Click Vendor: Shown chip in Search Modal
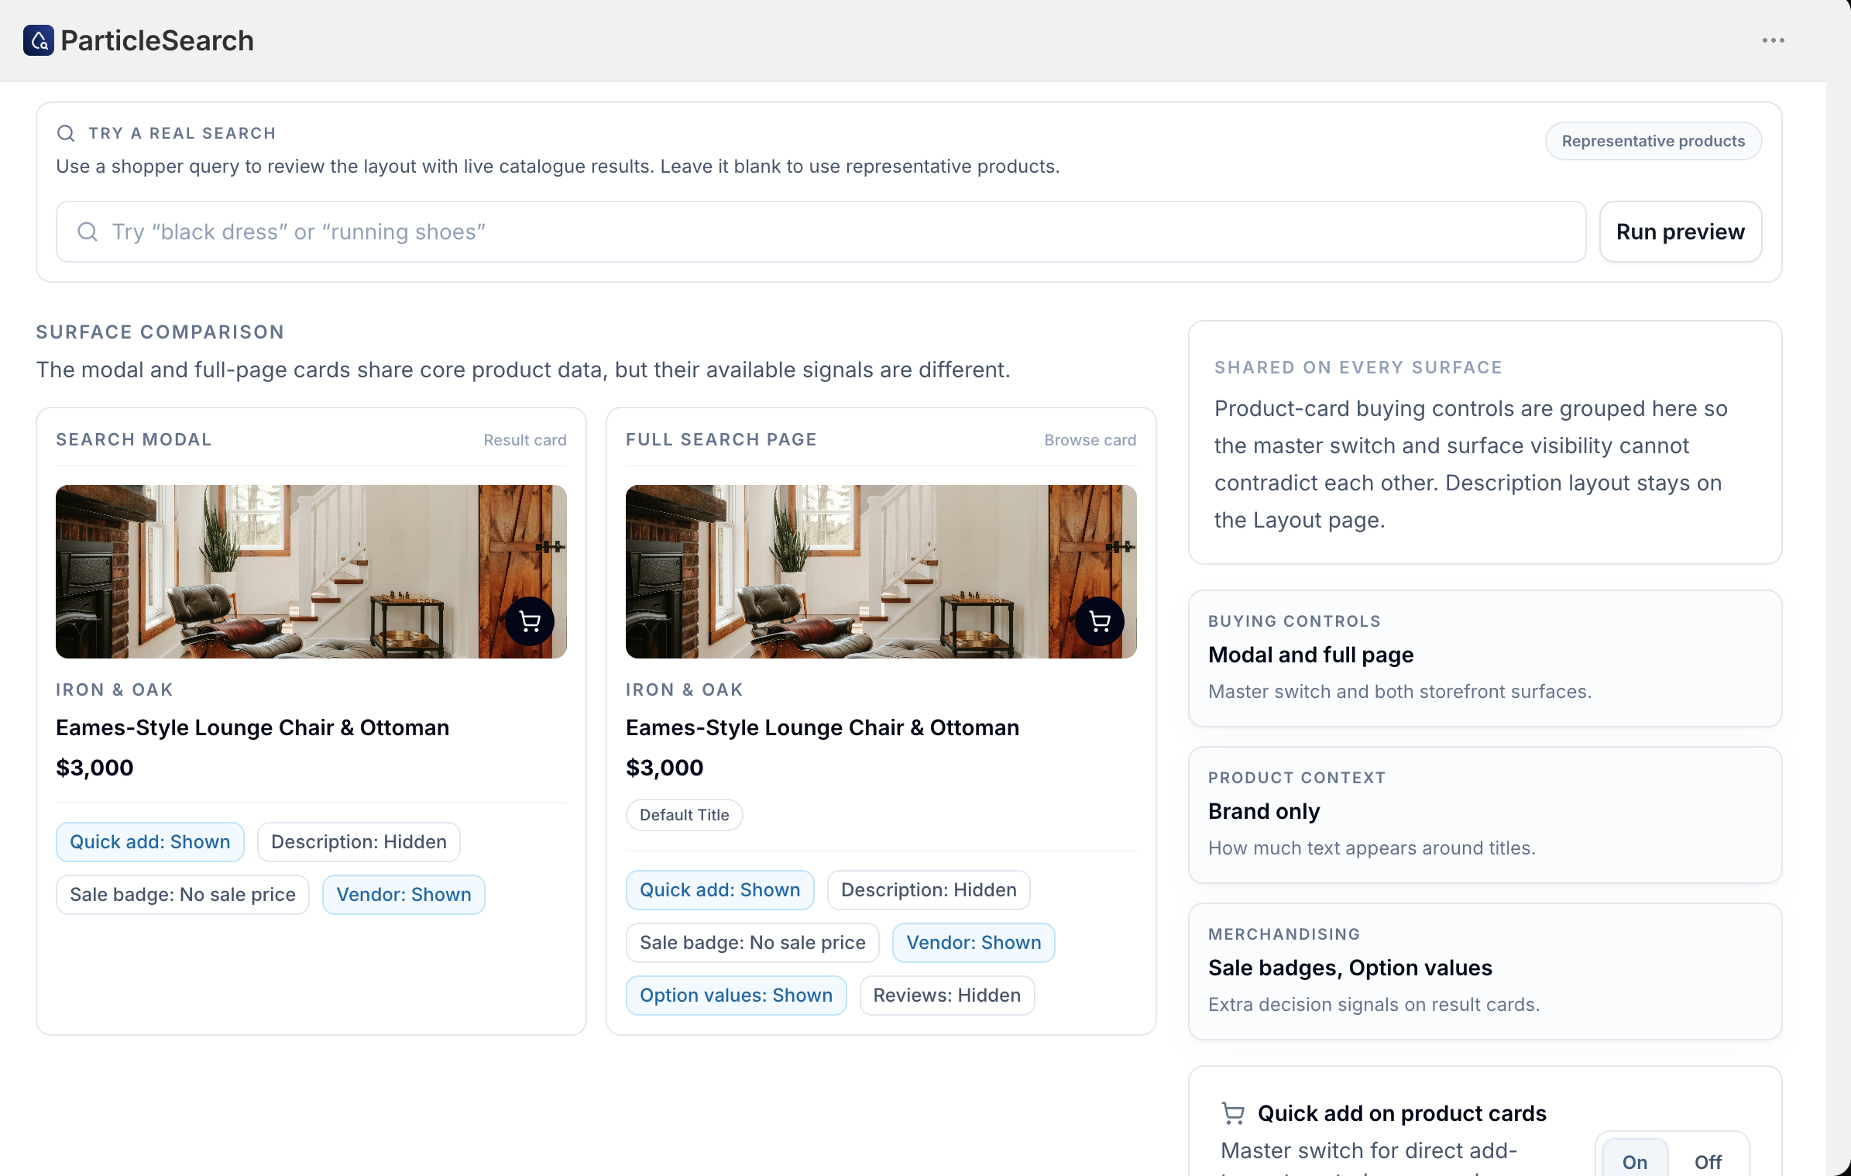 pyautogui.click(x=404, y=895)
